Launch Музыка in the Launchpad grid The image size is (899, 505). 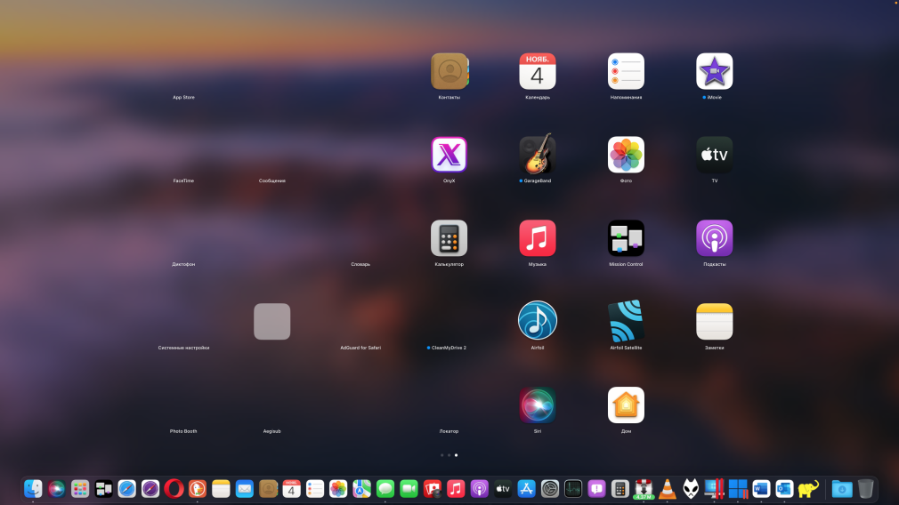(538, 238)
